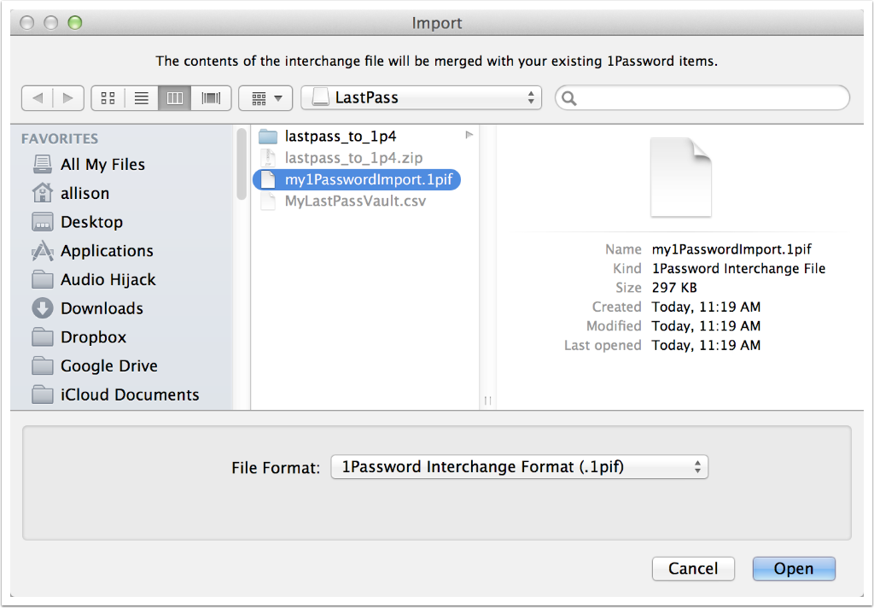Switch to Cover Flow view
Image resolution: width=874 pixels, height=608 pixels.
(x=211, y=98)
